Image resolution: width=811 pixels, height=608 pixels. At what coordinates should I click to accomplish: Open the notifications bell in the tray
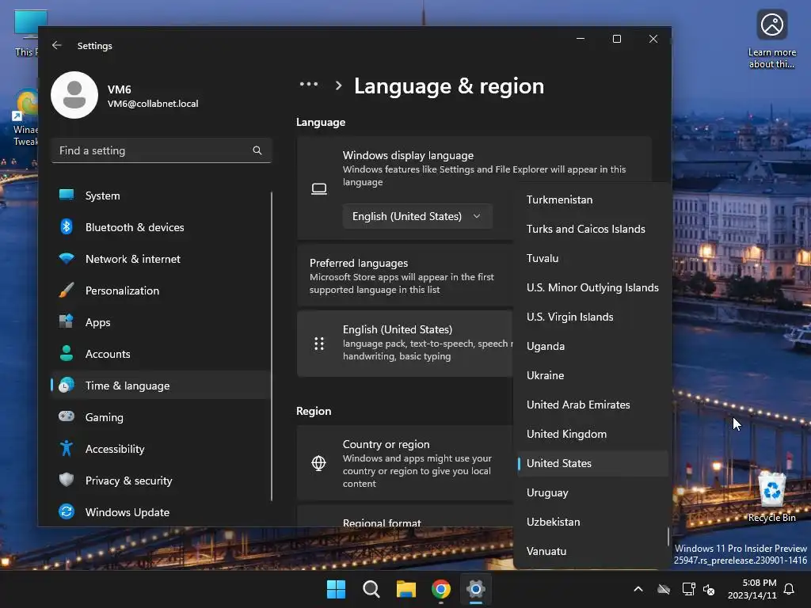789,589
